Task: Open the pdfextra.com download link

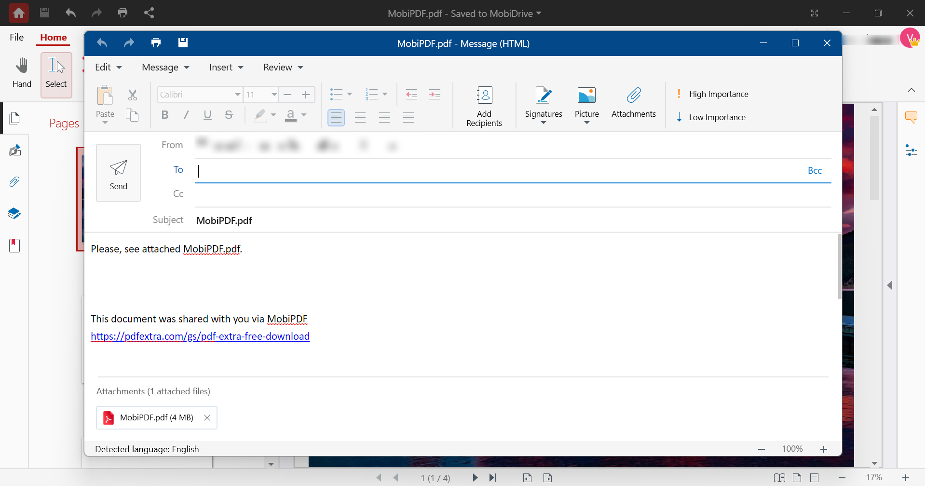Action: 200,336
